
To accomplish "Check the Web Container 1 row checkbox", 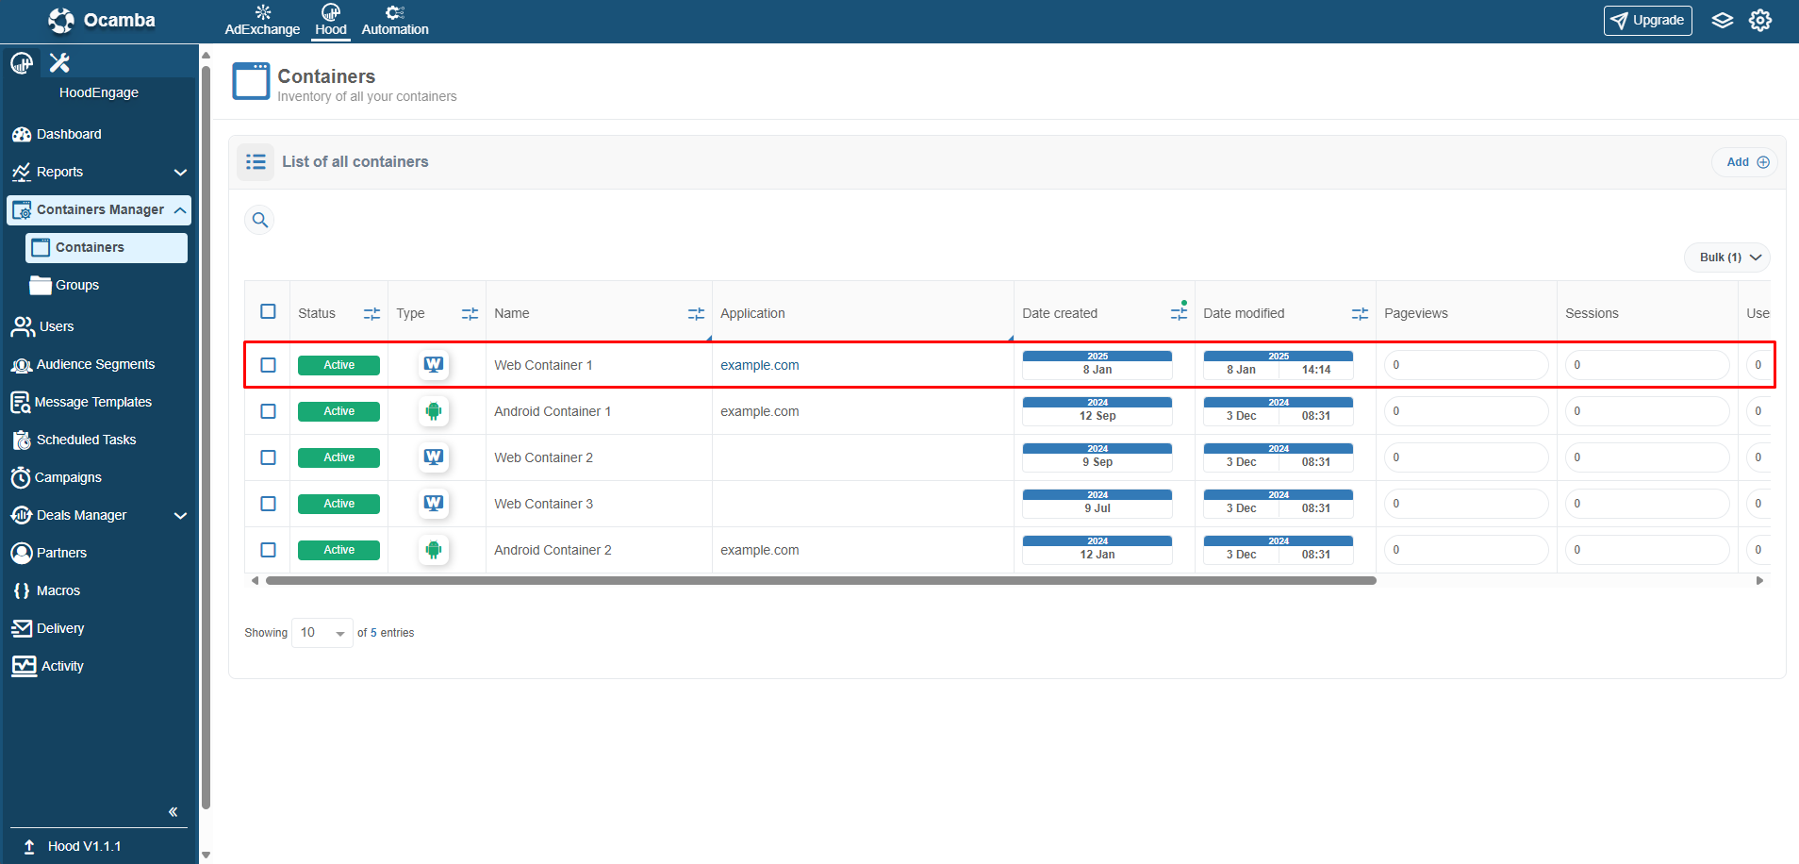I will (x=268, y=365).
